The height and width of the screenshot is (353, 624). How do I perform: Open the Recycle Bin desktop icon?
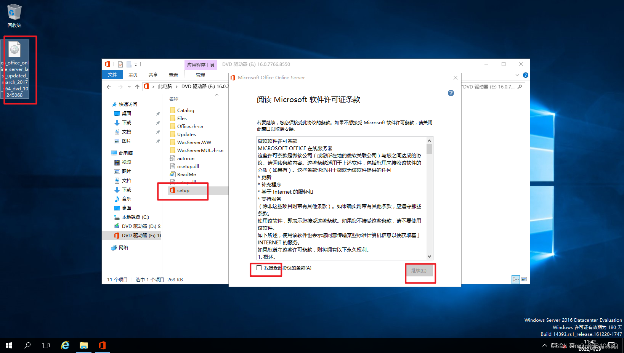[14, 16]
